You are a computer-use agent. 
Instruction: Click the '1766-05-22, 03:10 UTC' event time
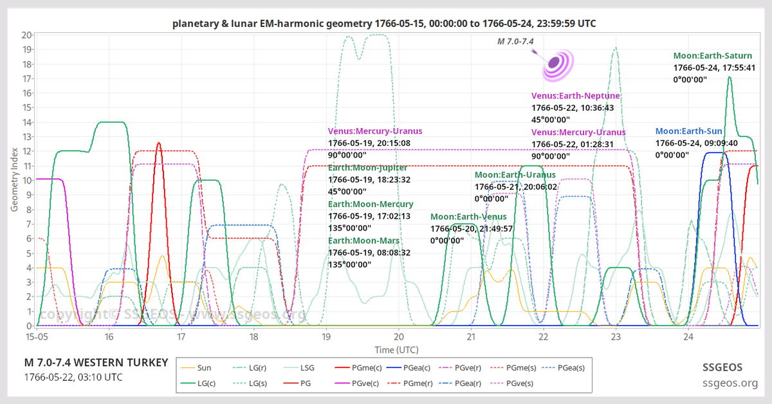click(x=73, y=377)
